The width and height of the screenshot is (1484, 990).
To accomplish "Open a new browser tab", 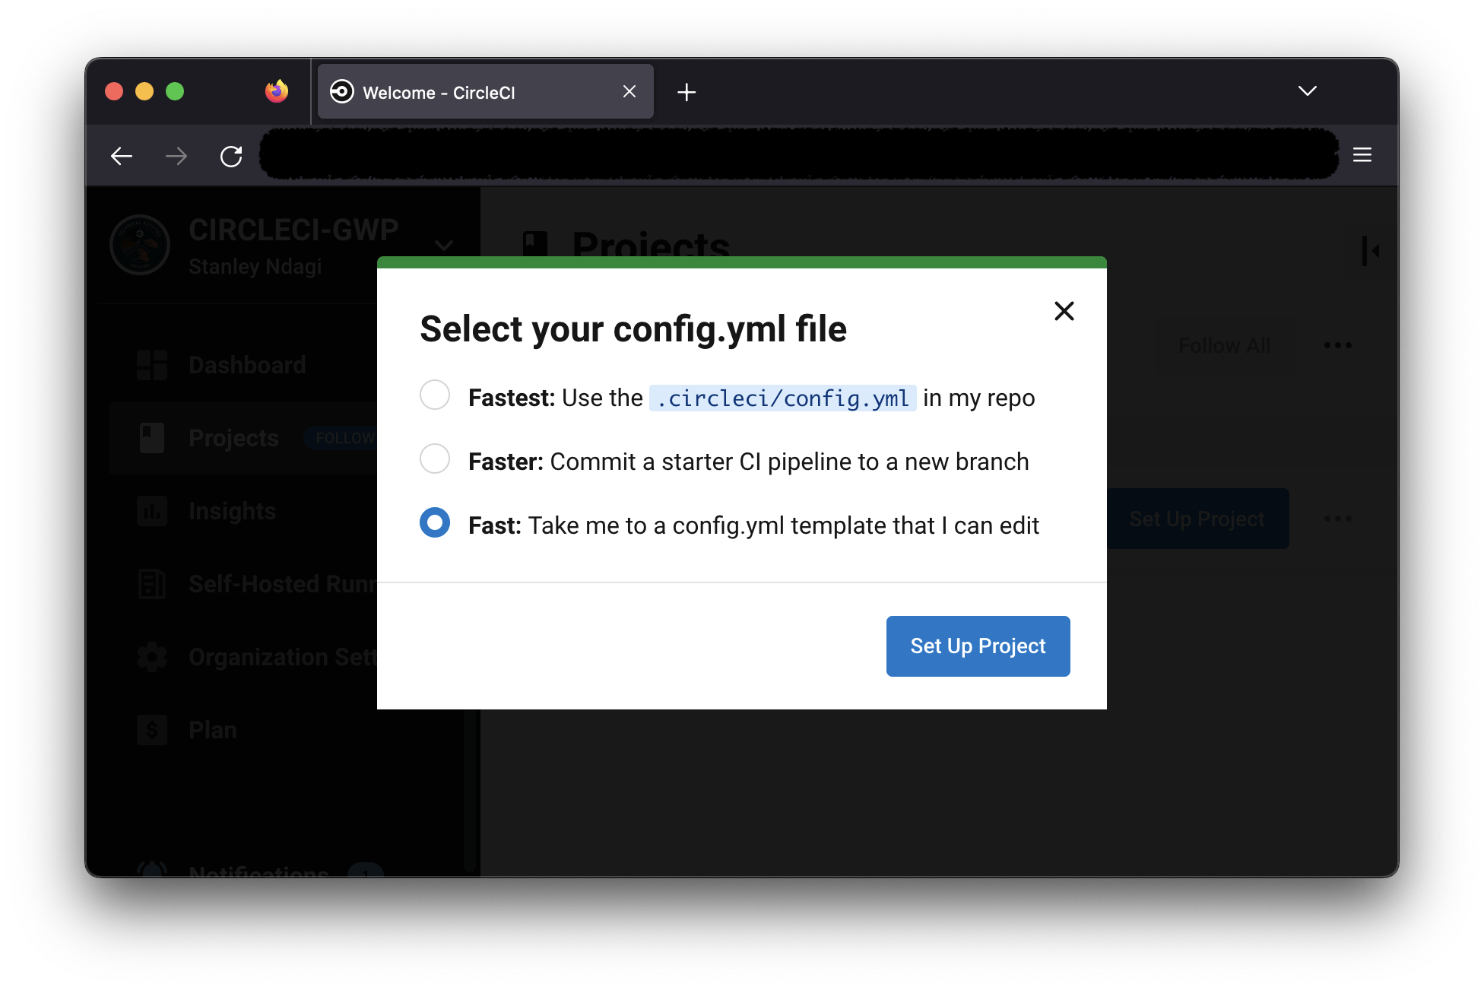I will pos(687,91).
